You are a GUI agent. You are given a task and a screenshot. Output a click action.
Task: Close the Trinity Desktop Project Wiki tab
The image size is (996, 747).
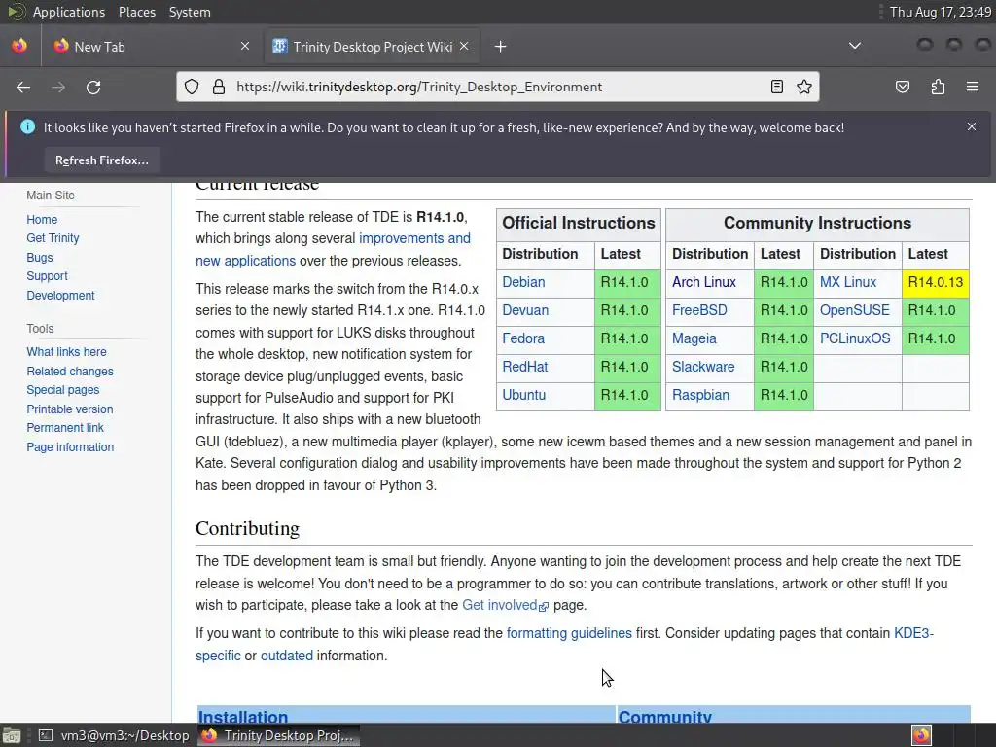point(464,46)
